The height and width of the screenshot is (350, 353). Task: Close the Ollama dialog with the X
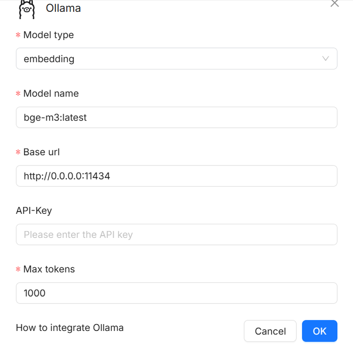point(334,3)
